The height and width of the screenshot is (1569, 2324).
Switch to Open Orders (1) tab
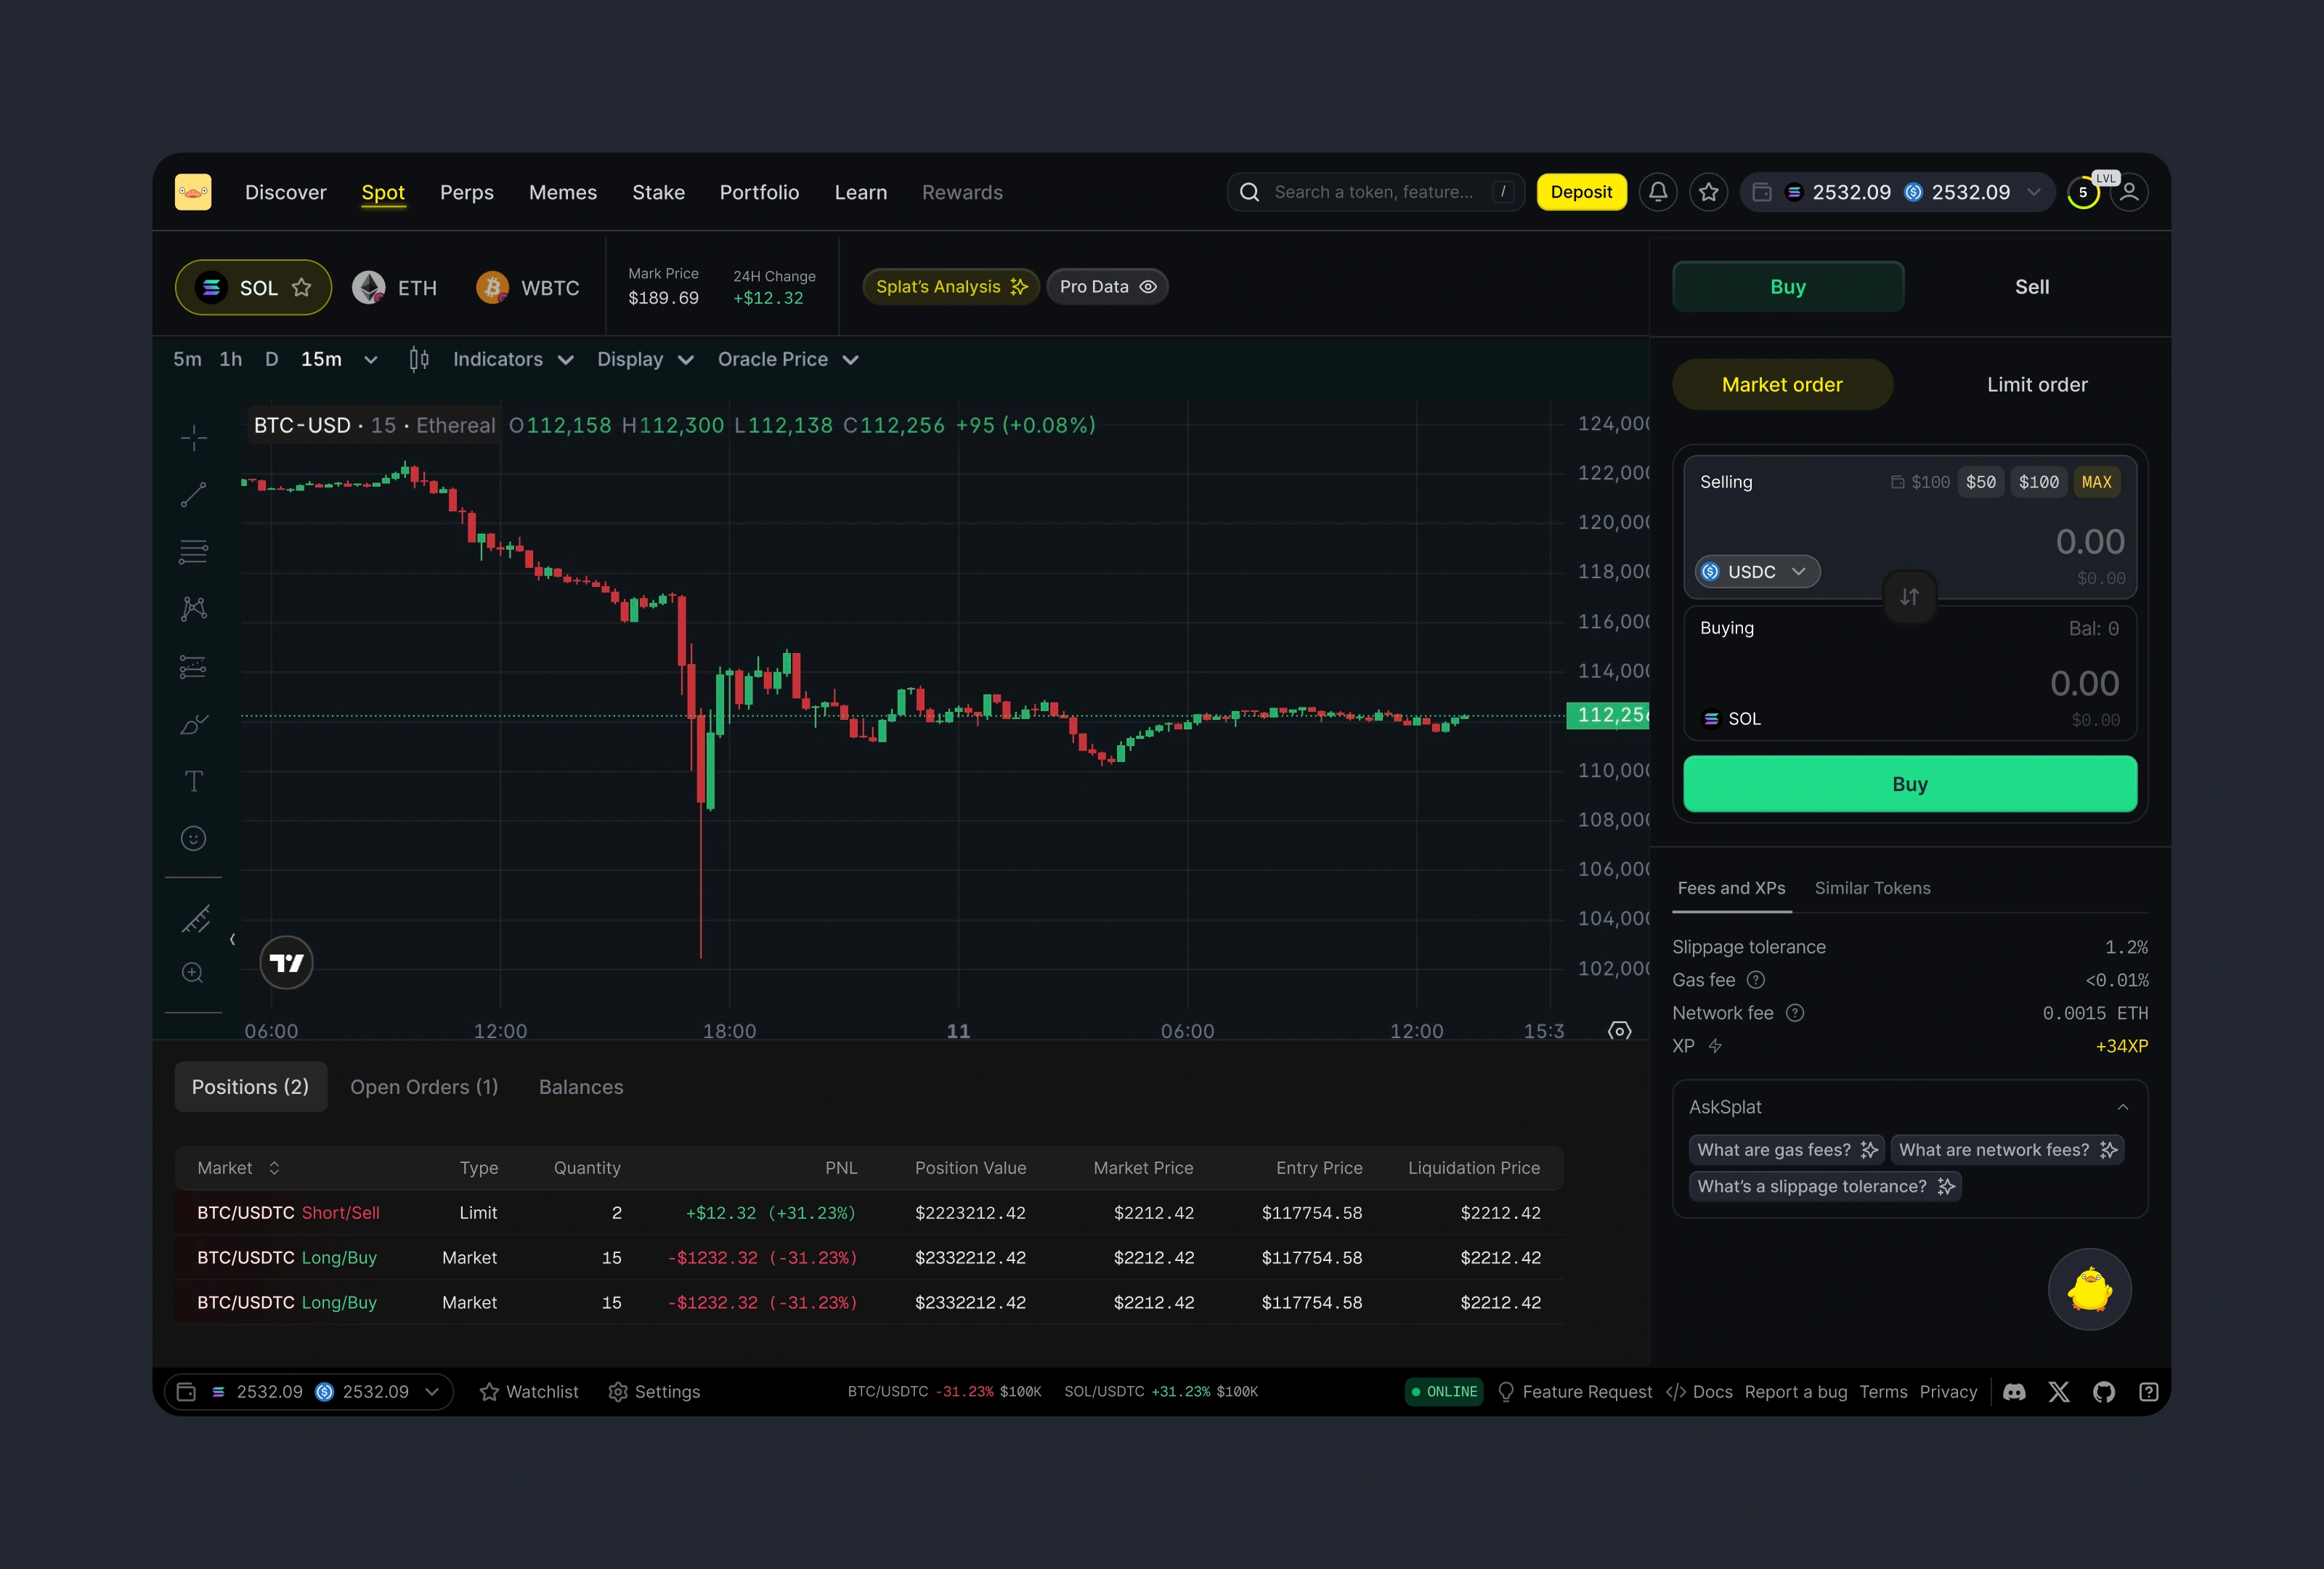click(x=424, y=1087)
